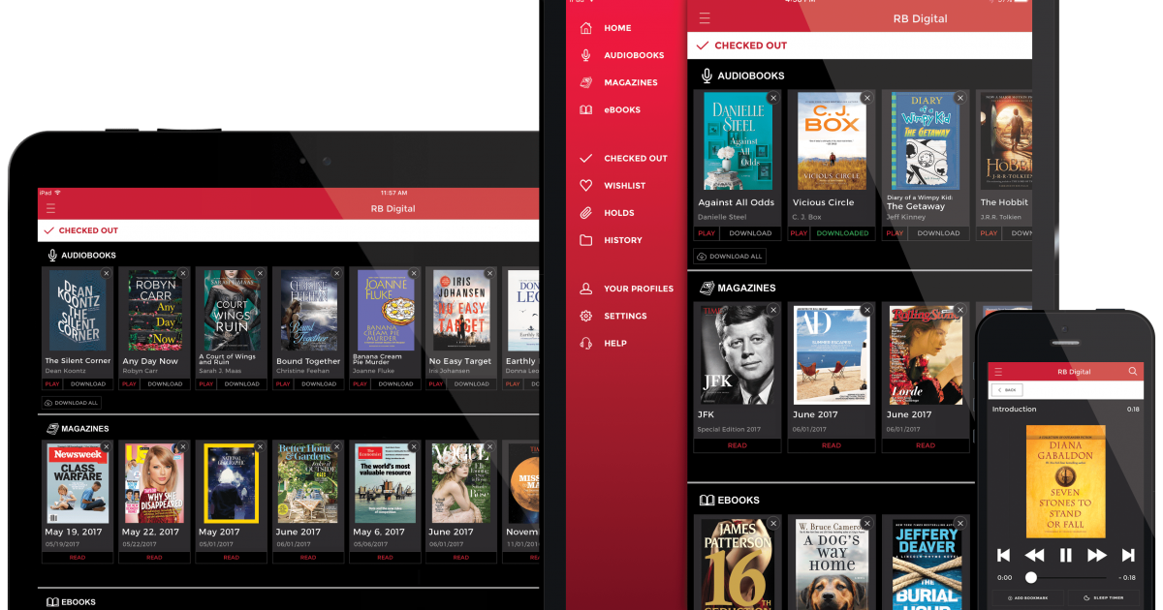Open Audiobooks via the sidebar microphone icon
This screenshot has height=610, width=1163.
pyautogui.click(x=585, y=55)
